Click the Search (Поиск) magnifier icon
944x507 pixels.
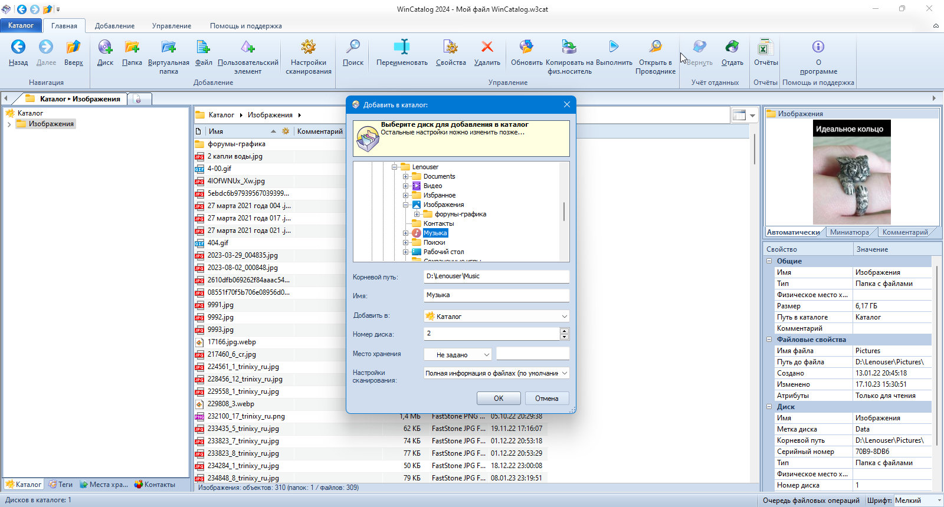pyautogui.click(x=353, y=47)
